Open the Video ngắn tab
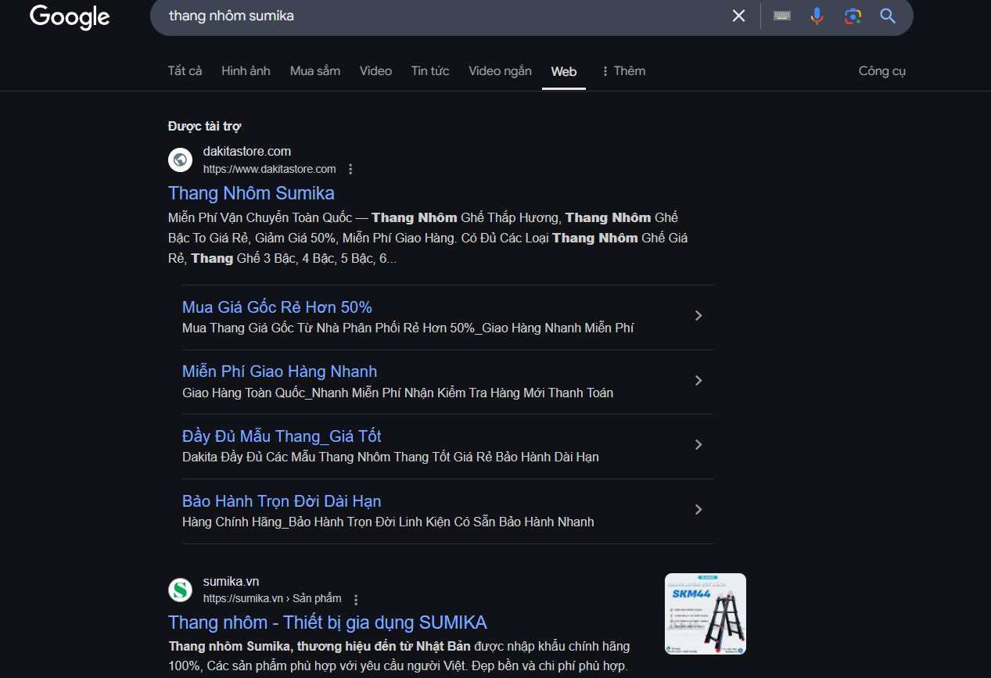Viewport: 991px width, 678px height. pos(500,71)
